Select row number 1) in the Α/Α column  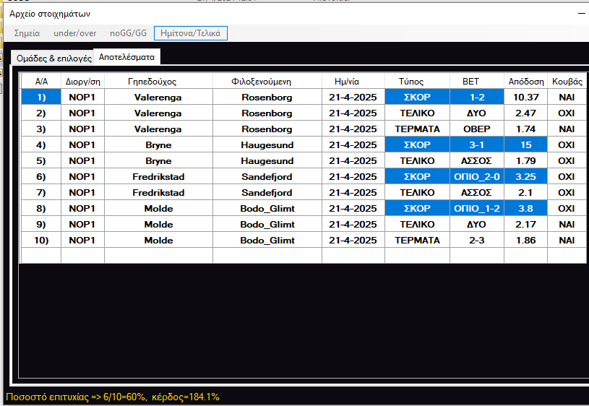[41, 98]
